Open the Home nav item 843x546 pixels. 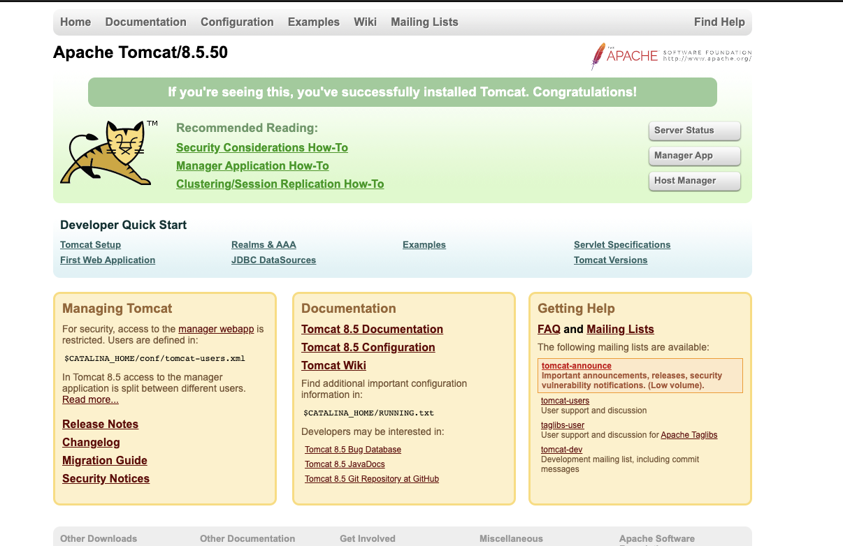pos(75,22)
